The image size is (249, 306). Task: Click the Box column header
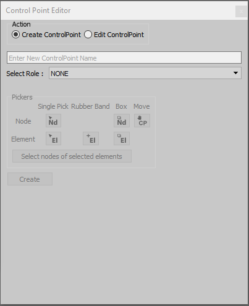[x=121, y=106]
